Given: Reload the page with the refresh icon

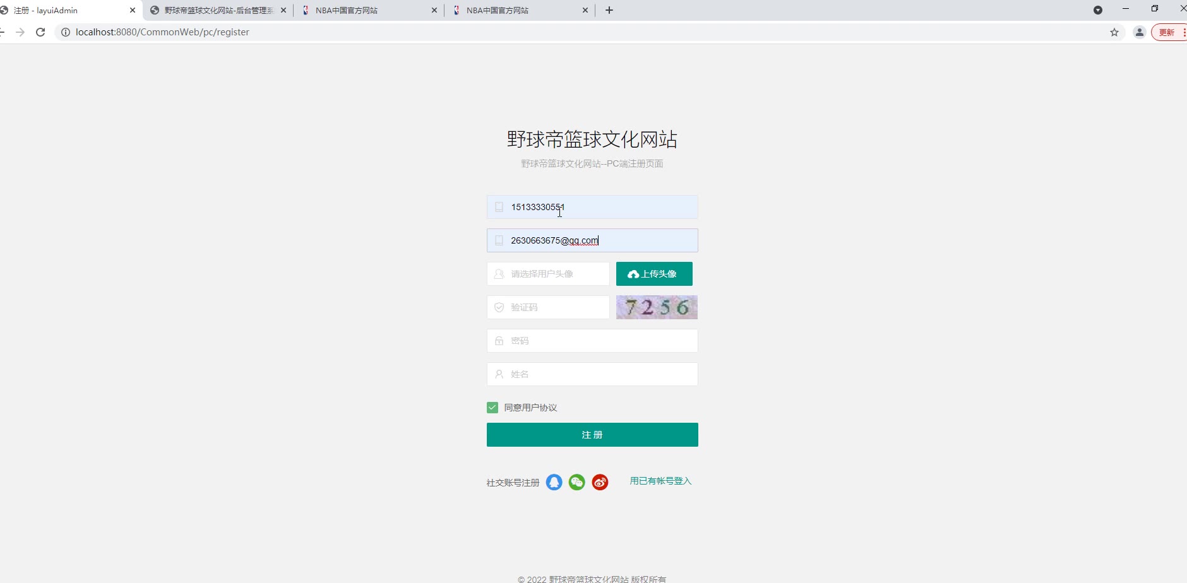Looking at the screenshot, I should 40,32.
